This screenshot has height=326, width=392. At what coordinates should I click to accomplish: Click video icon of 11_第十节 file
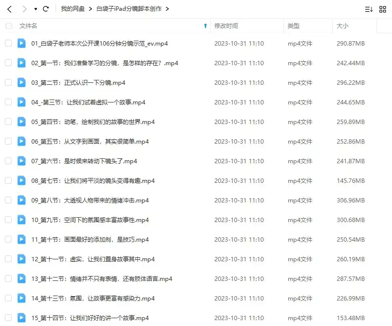click(x=22, y=239)
